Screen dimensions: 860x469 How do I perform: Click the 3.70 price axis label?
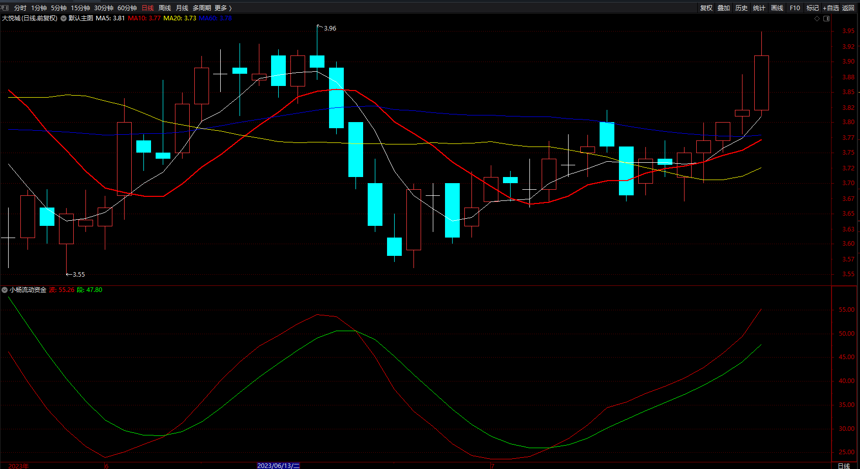pos(848,183)
